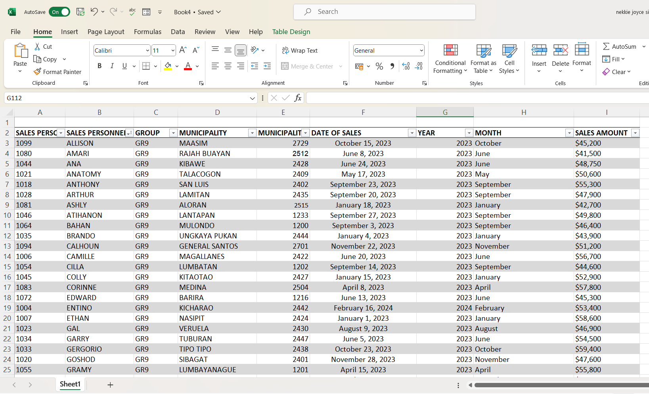The height and width of the screenshot is (394, 649).
Task: Toggle Bold formatting
Action: tap(100, 66)
